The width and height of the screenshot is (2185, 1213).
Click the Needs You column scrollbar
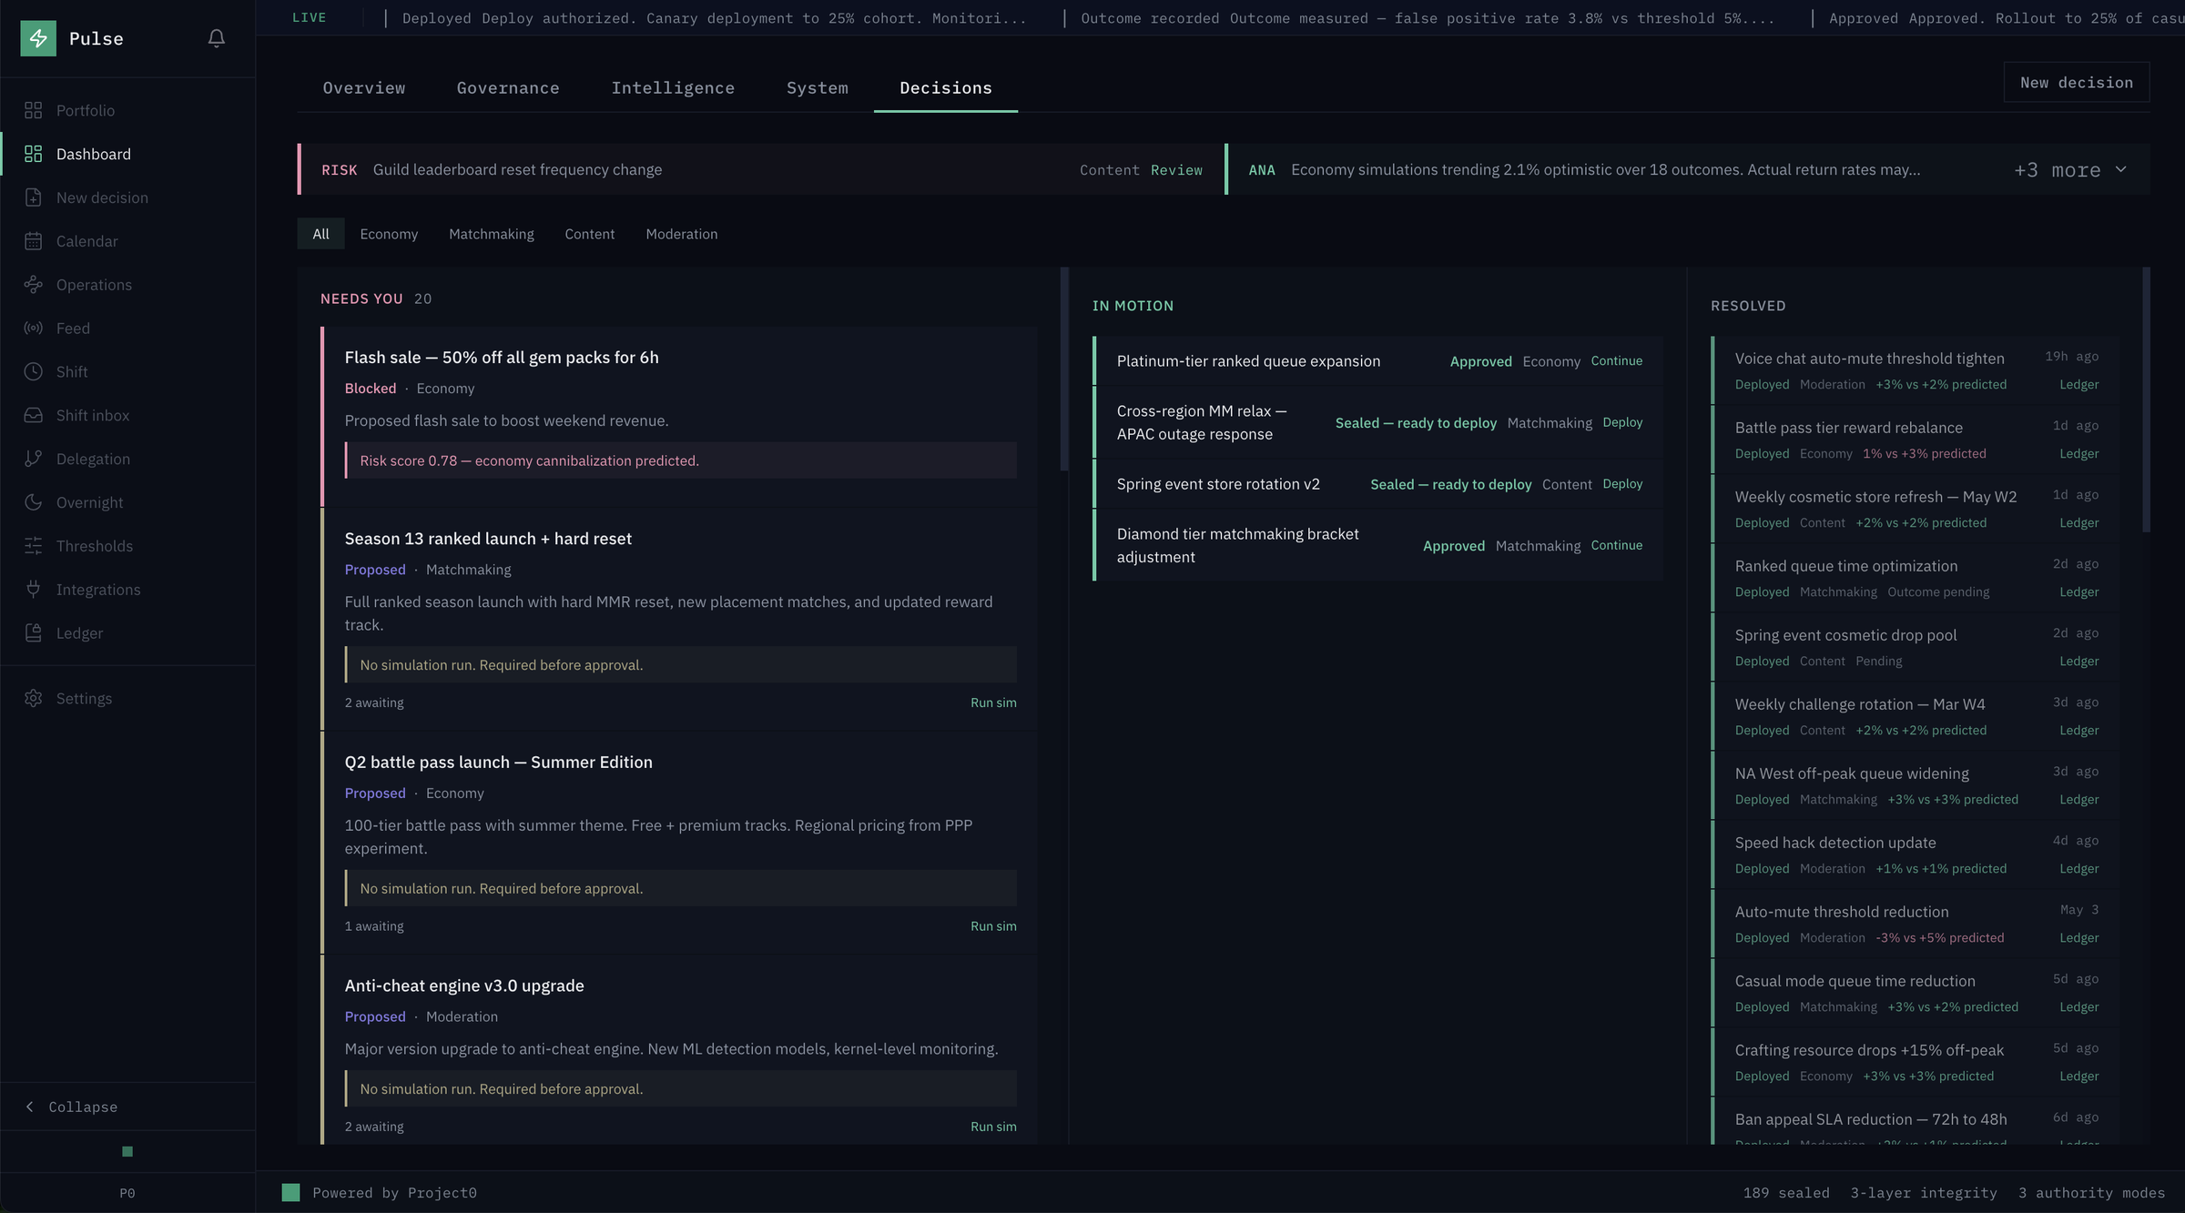click(1064, 369)
